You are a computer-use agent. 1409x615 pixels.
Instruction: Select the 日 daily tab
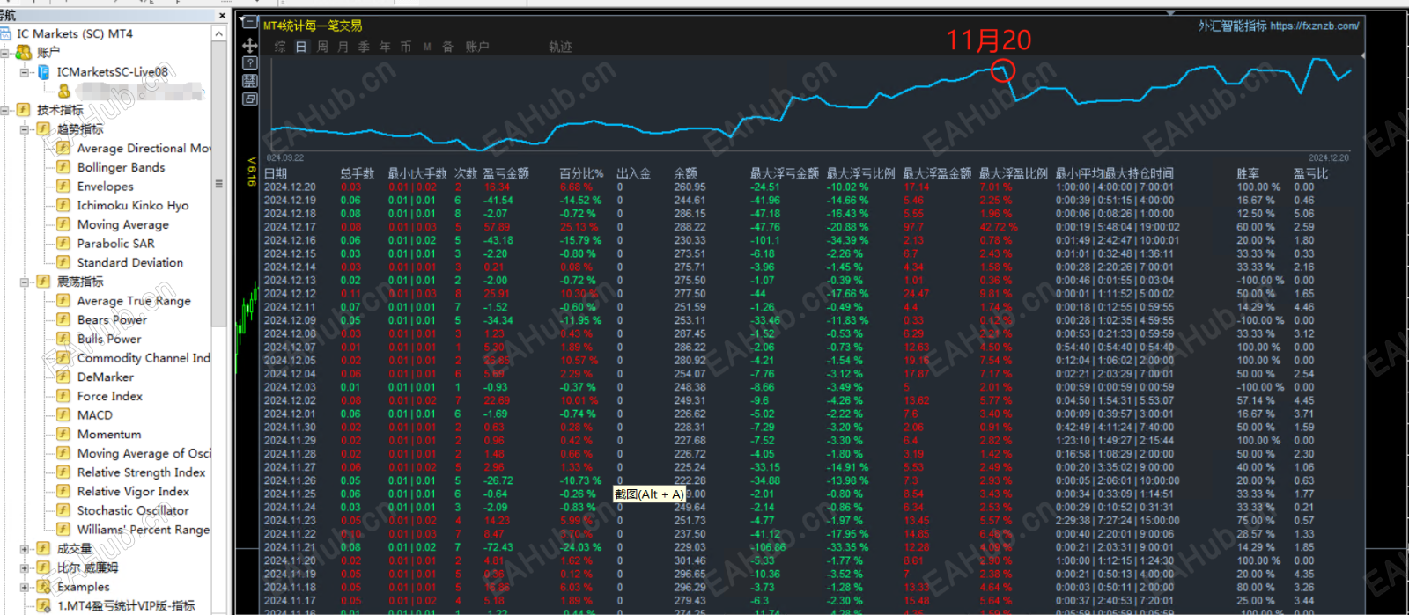click(301, 47)
